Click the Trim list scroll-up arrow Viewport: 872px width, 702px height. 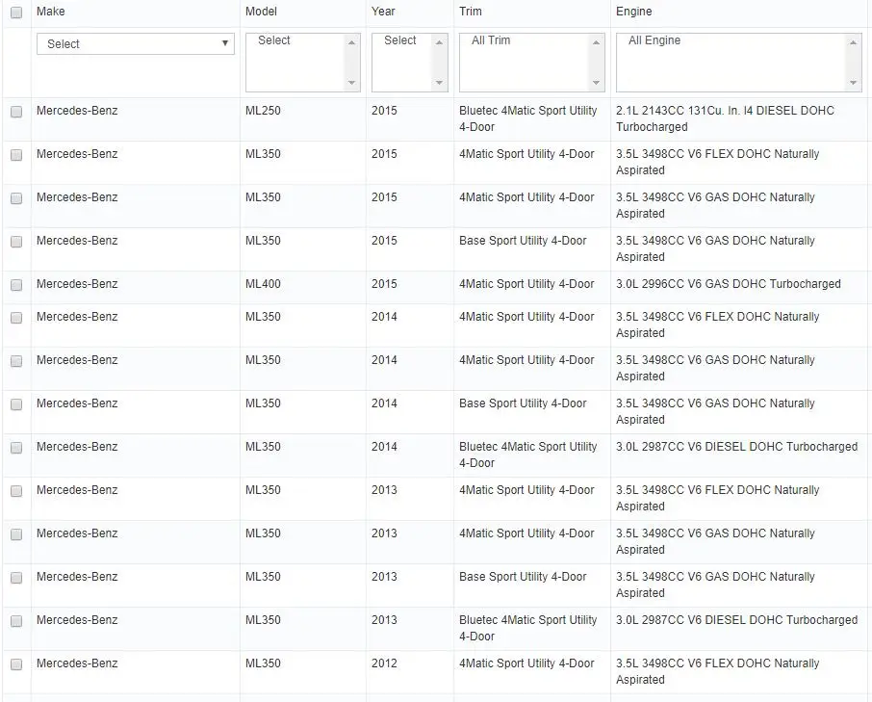click(596, 42)
